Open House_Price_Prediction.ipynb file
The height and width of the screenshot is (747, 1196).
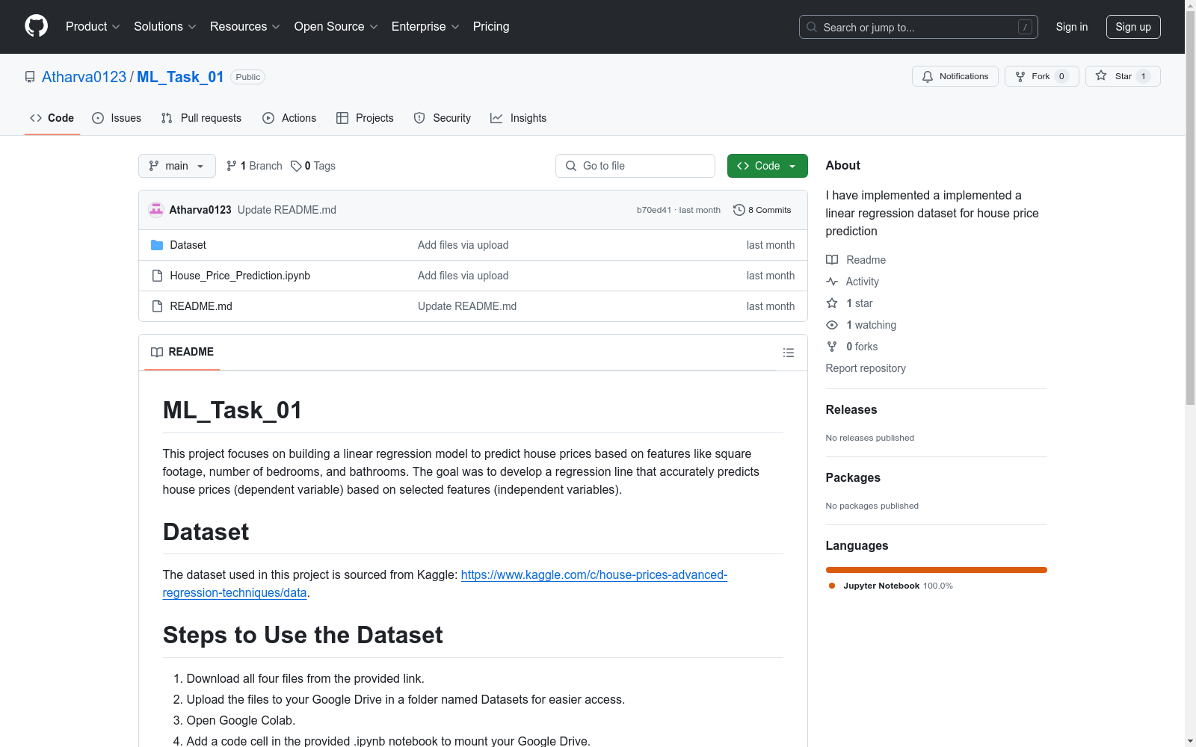240,276
